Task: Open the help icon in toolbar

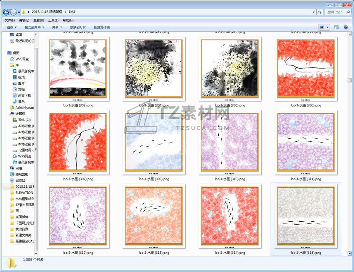Action: [346, 27]
